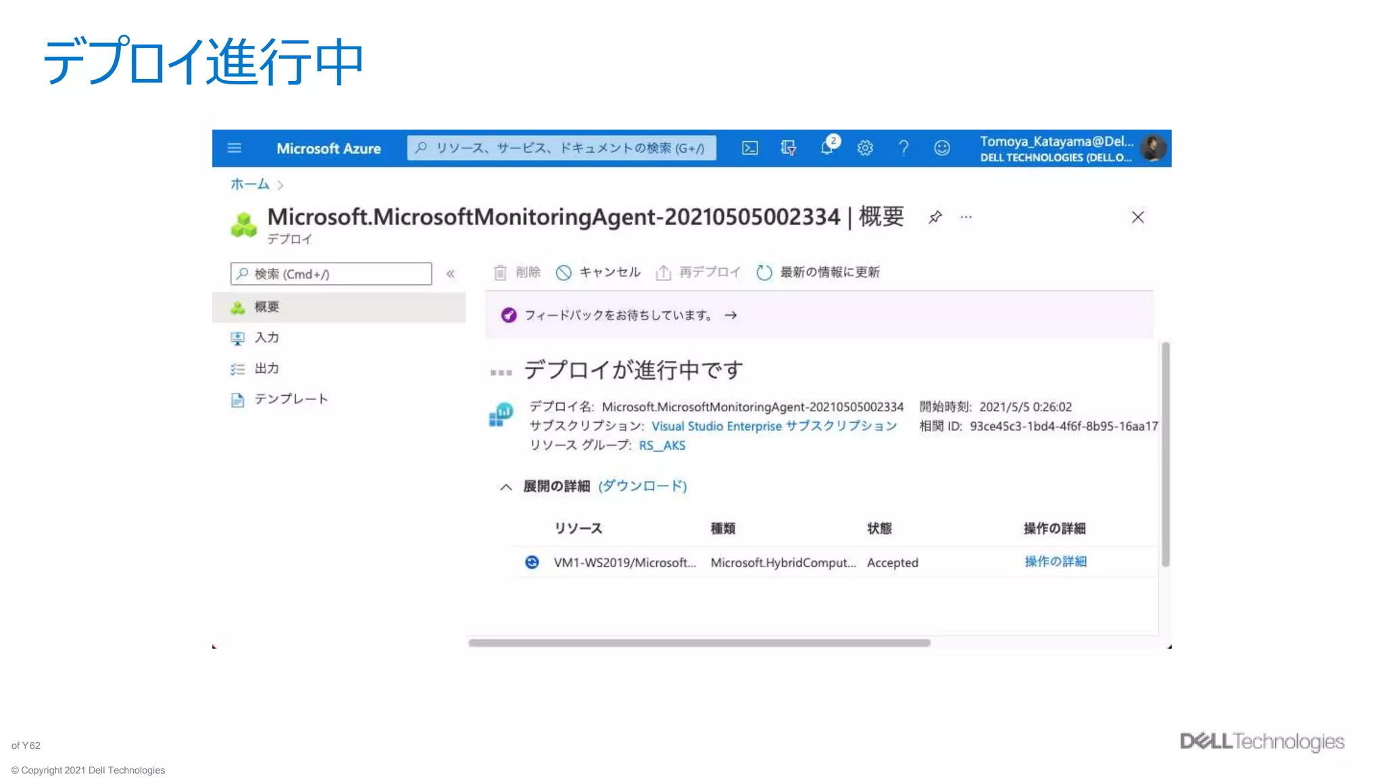Open the notifications bell icon

click(827, 147)
